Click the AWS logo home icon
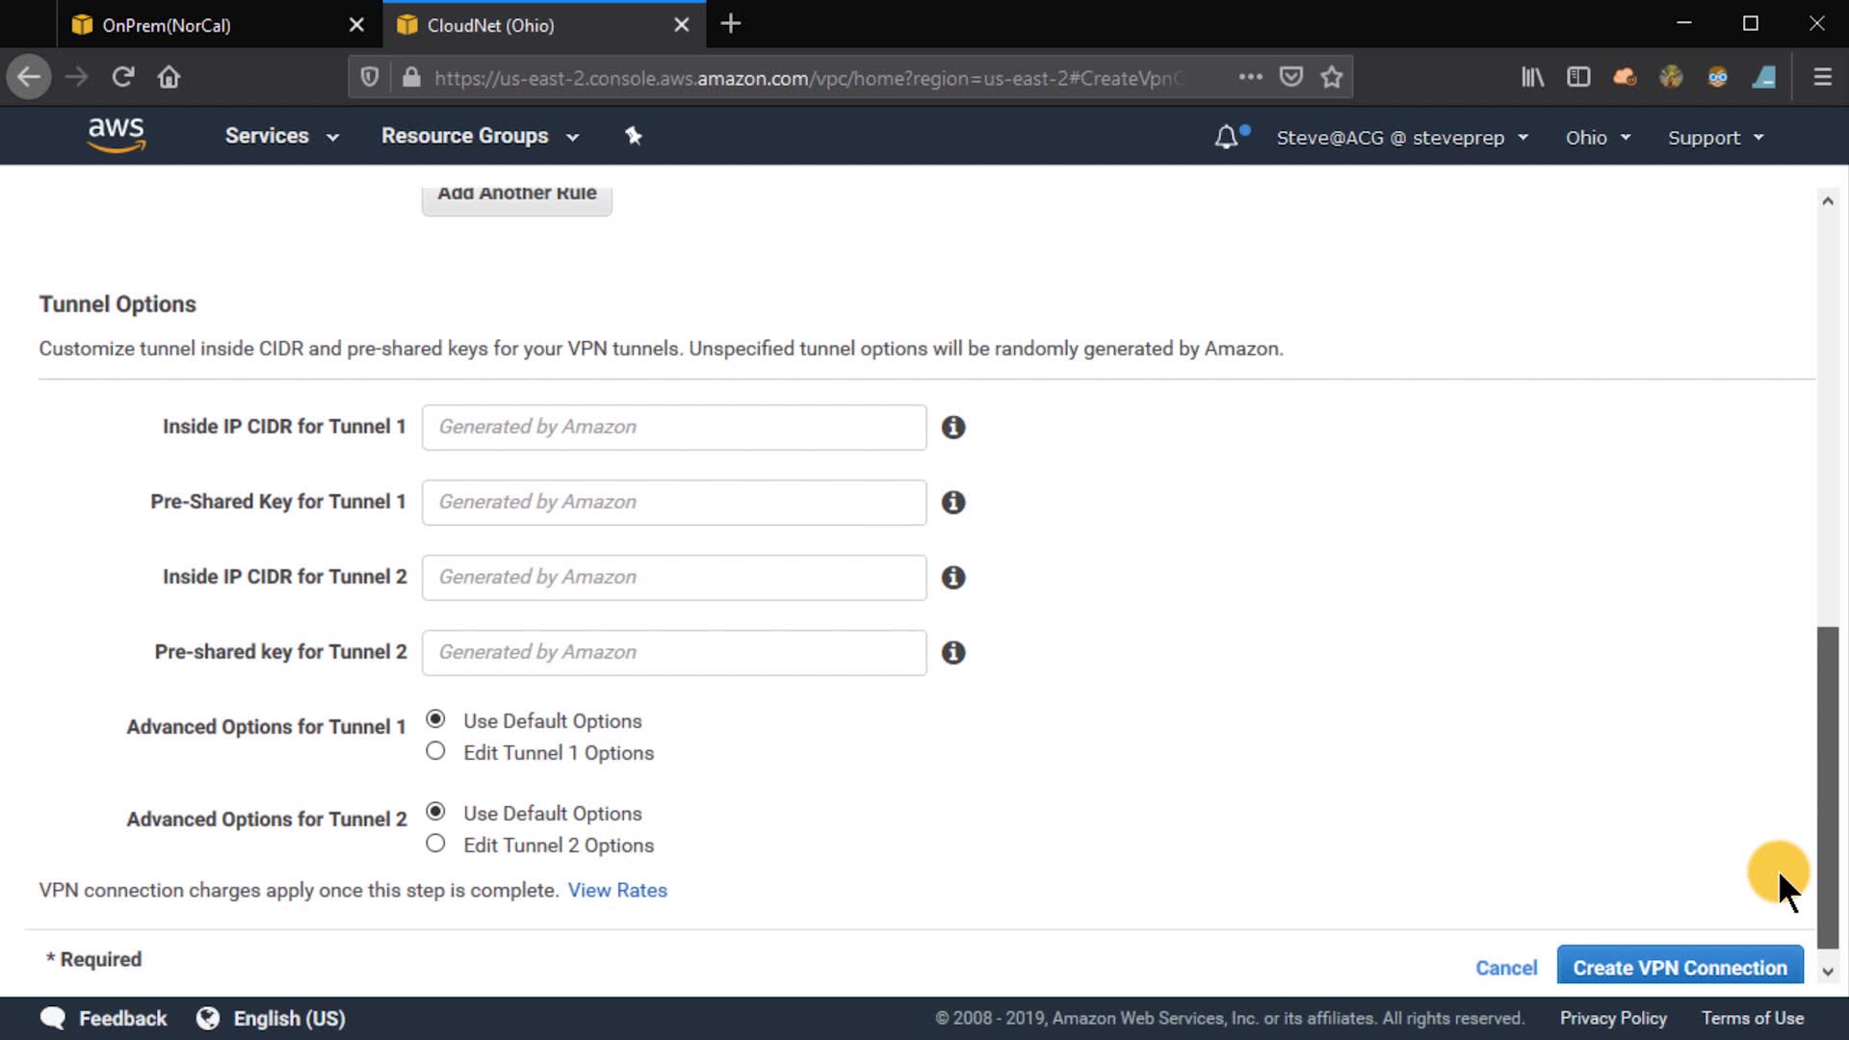 (x=116, y=136)
